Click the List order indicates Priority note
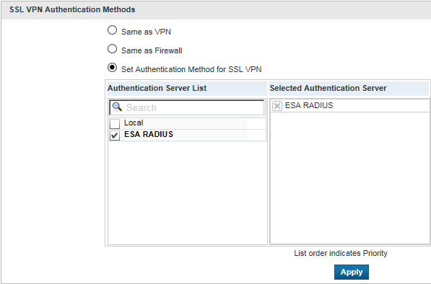Image resolution: width=431 pixels, height=284 pixels. [x=341, y=253]
